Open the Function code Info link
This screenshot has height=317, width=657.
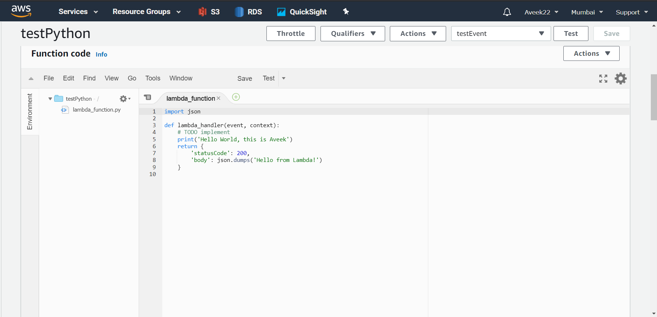[x=101, y=54]
